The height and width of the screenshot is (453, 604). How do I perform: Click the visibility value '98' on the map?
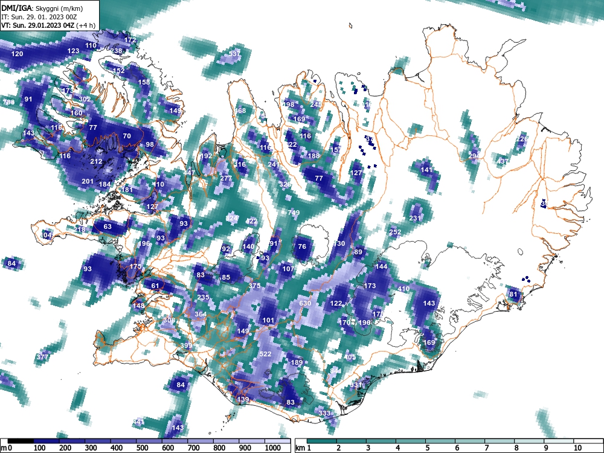tap(149, 144)
